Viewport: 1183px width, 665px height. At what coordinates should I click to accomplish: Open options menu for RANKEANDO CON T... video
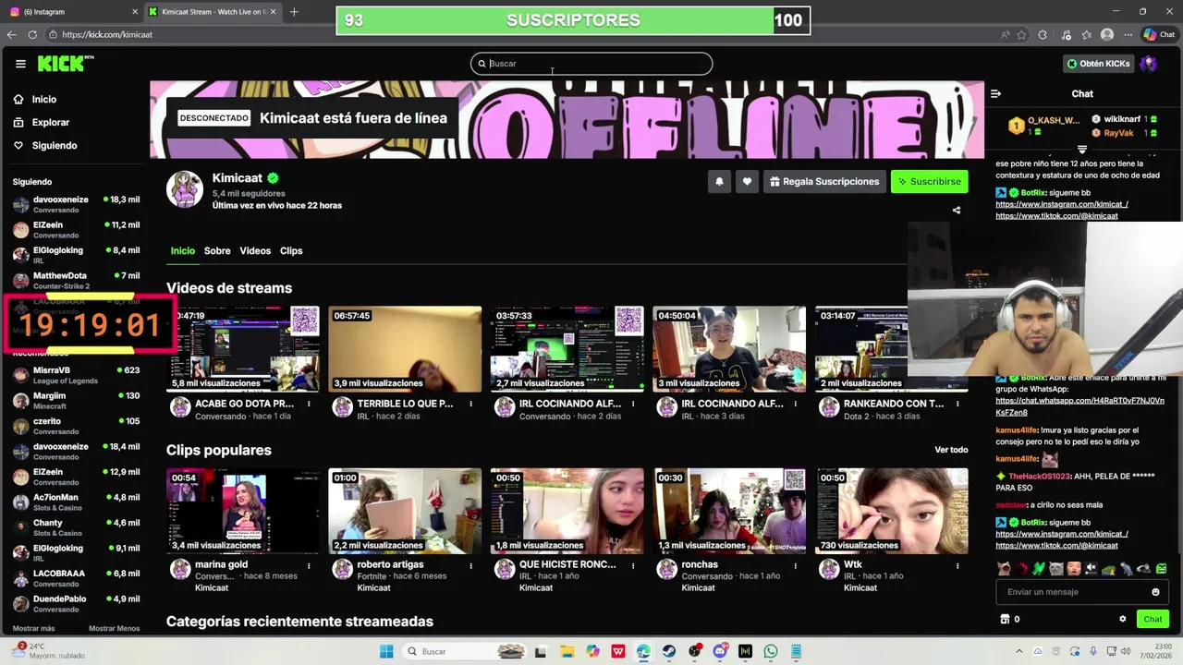click(957, 404)
